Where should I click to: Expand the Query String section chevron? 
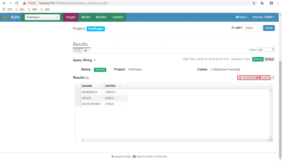coord(95,60)
